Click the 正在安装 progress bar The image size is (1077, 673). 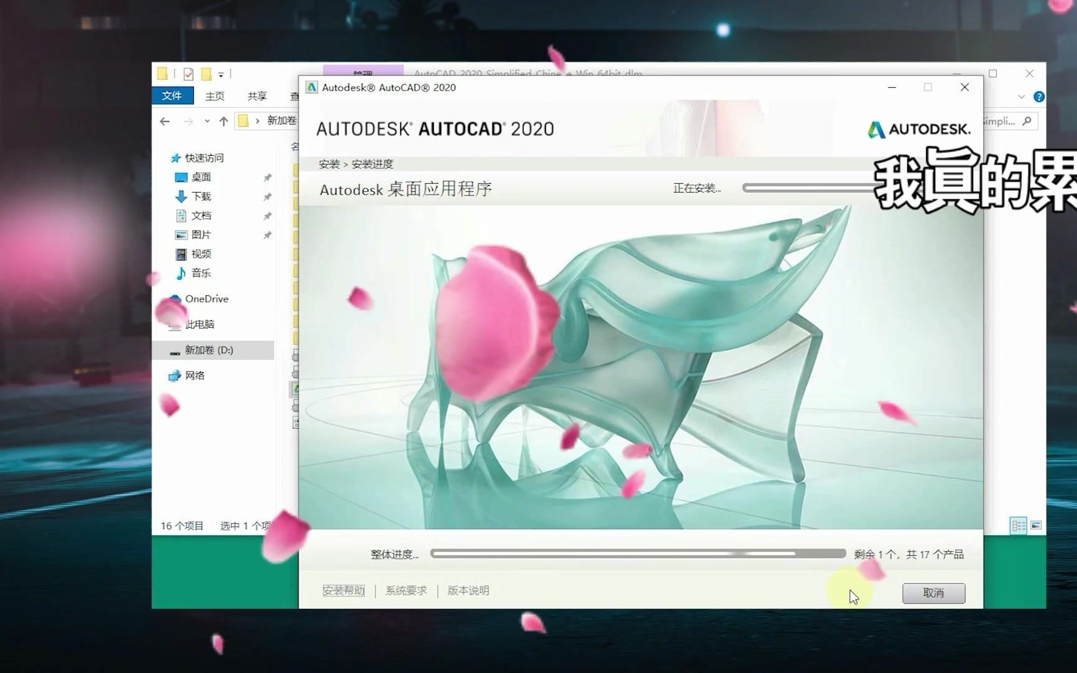810,188
